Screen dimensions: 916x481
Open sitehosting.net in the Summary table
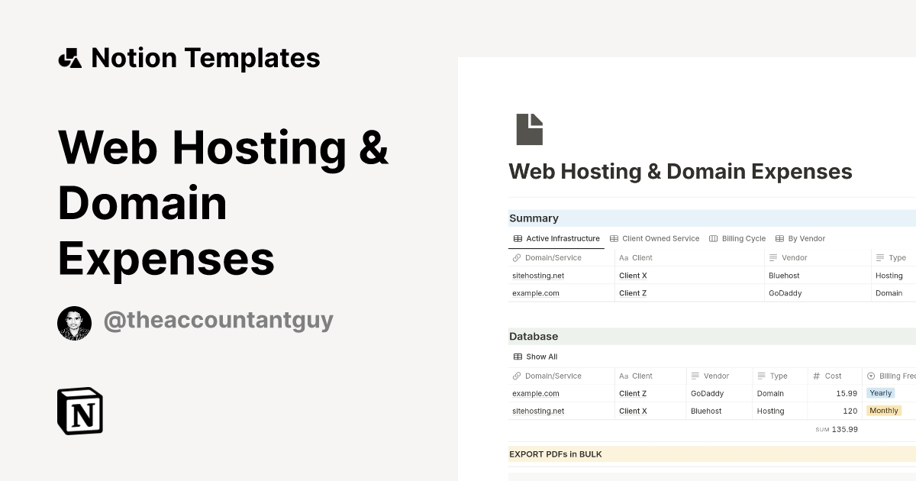pyautogui.click(x=538, y=276)
